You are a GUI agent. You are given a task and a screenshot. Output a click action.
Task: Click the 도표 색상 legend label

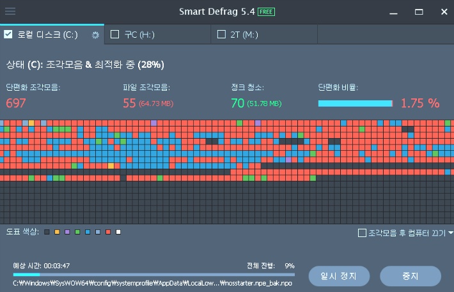[x=22, y=232]
